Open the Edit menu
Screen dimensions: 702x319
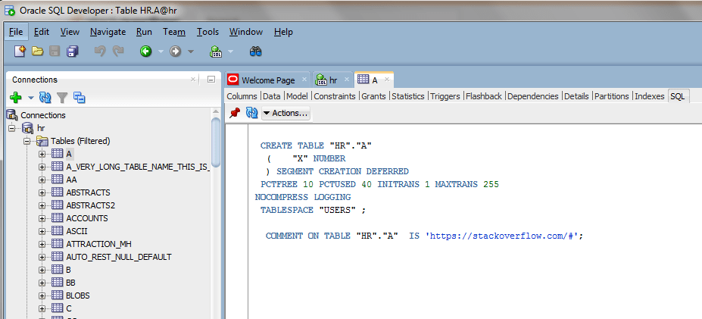tap(42, 32)
